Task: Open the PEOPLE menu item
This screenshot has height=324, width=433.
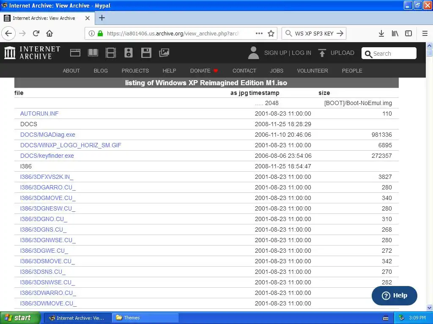Action: pyautogui.click(x=352, y=71)
